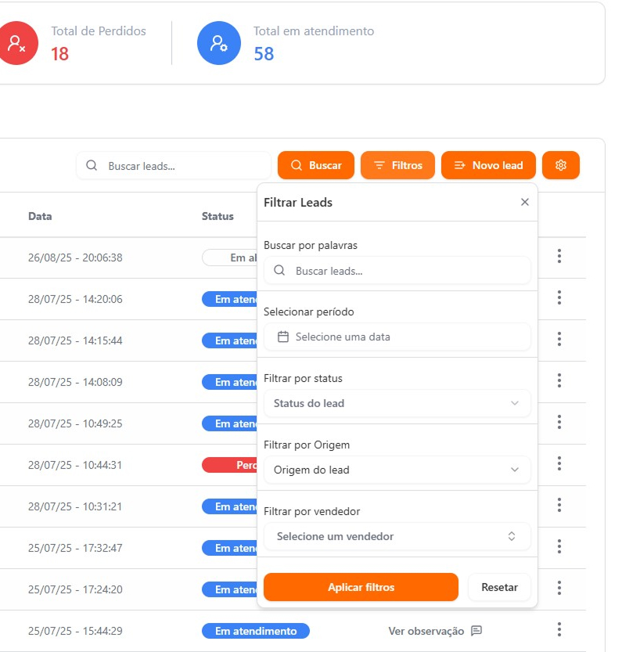622x652 pixels.
Task: Toggle the Filtros button
Action: [397, 165]
